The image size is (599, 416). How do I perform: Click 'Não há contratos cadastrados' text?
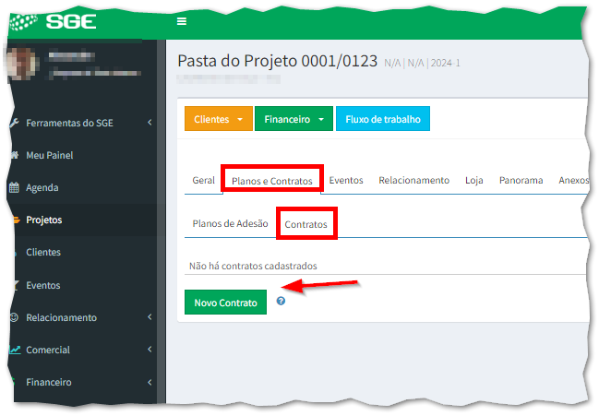pos(253,266)
